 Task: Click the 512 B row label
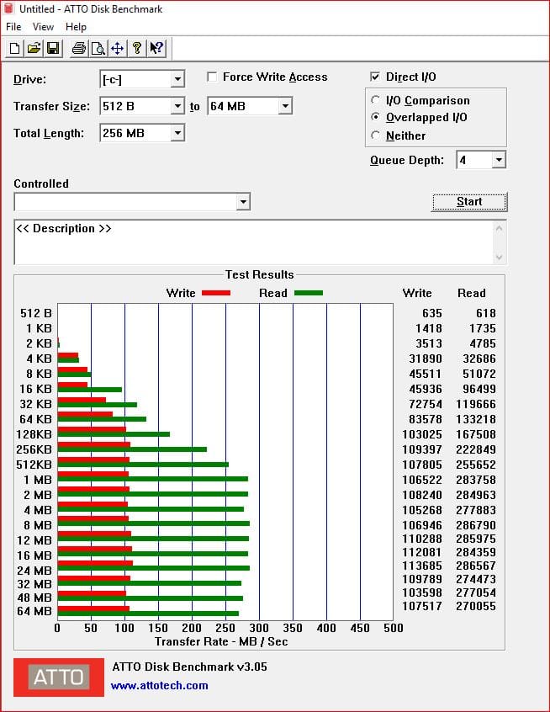tap(36, 313)
